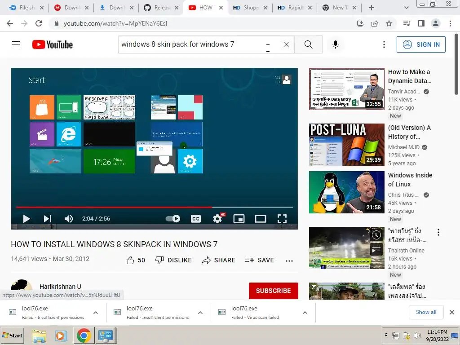
Task: Open the Dynamic Data Entry video thumbnail
Action: pos(346,89)
